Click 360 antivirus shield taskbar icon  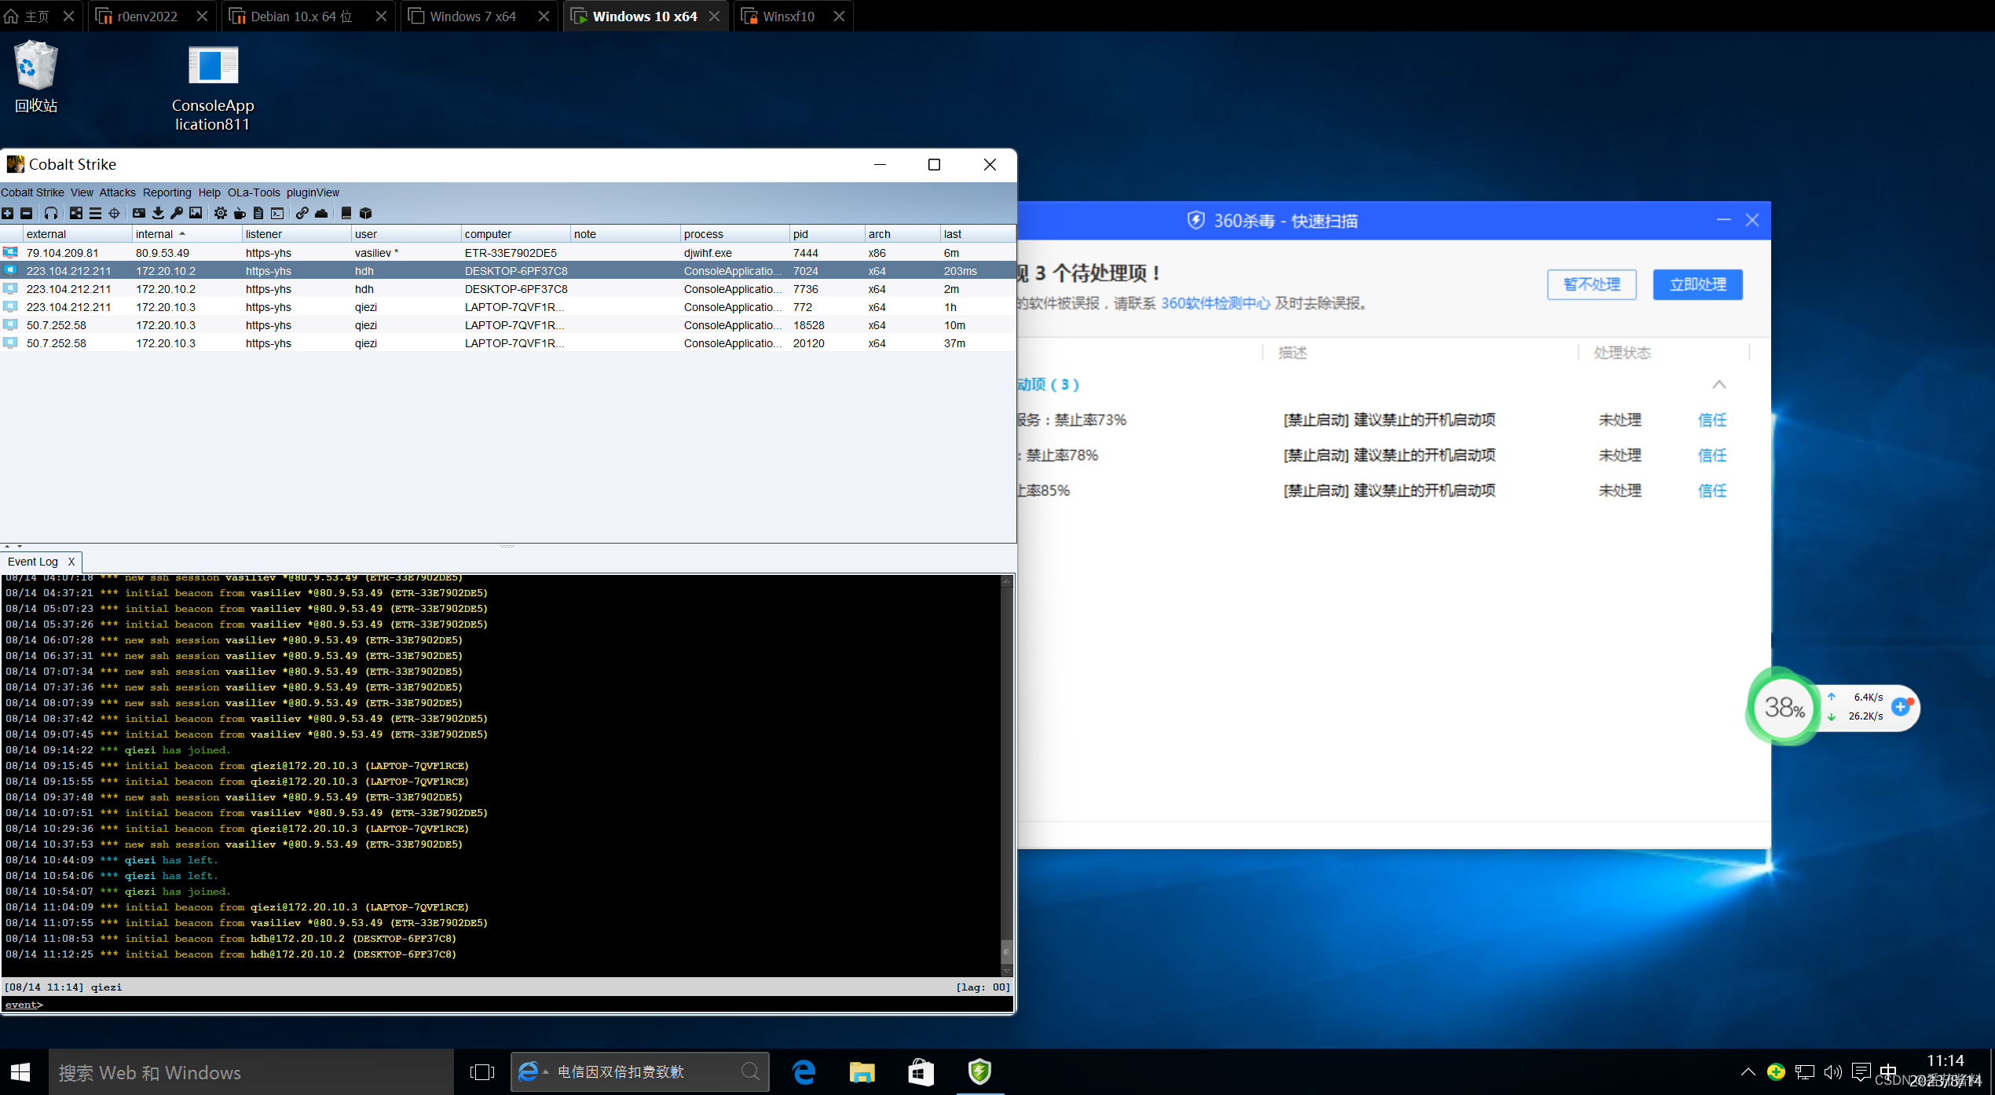coord(979,1072)
